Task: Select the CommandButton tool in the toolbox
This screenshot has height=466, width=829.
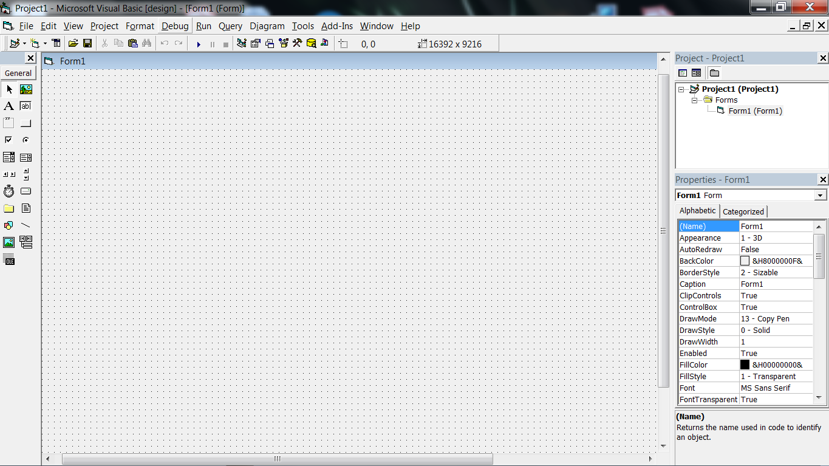Action: point(26,122)
